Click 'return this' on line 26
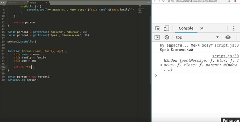Screen dimensions: 240x122 point(23,67)
